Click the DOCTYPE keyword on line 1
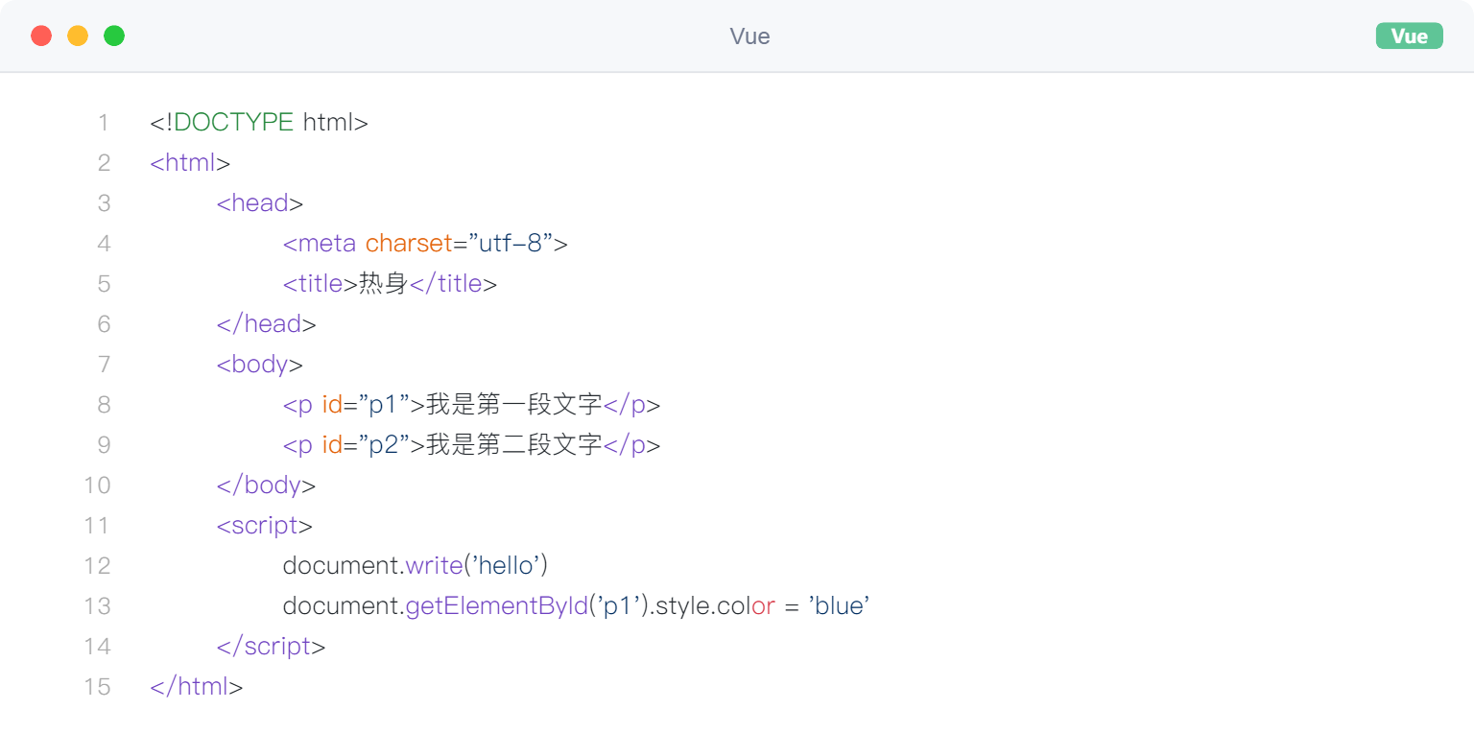This screenshot has height=733, width=1474. coord(233,123)
